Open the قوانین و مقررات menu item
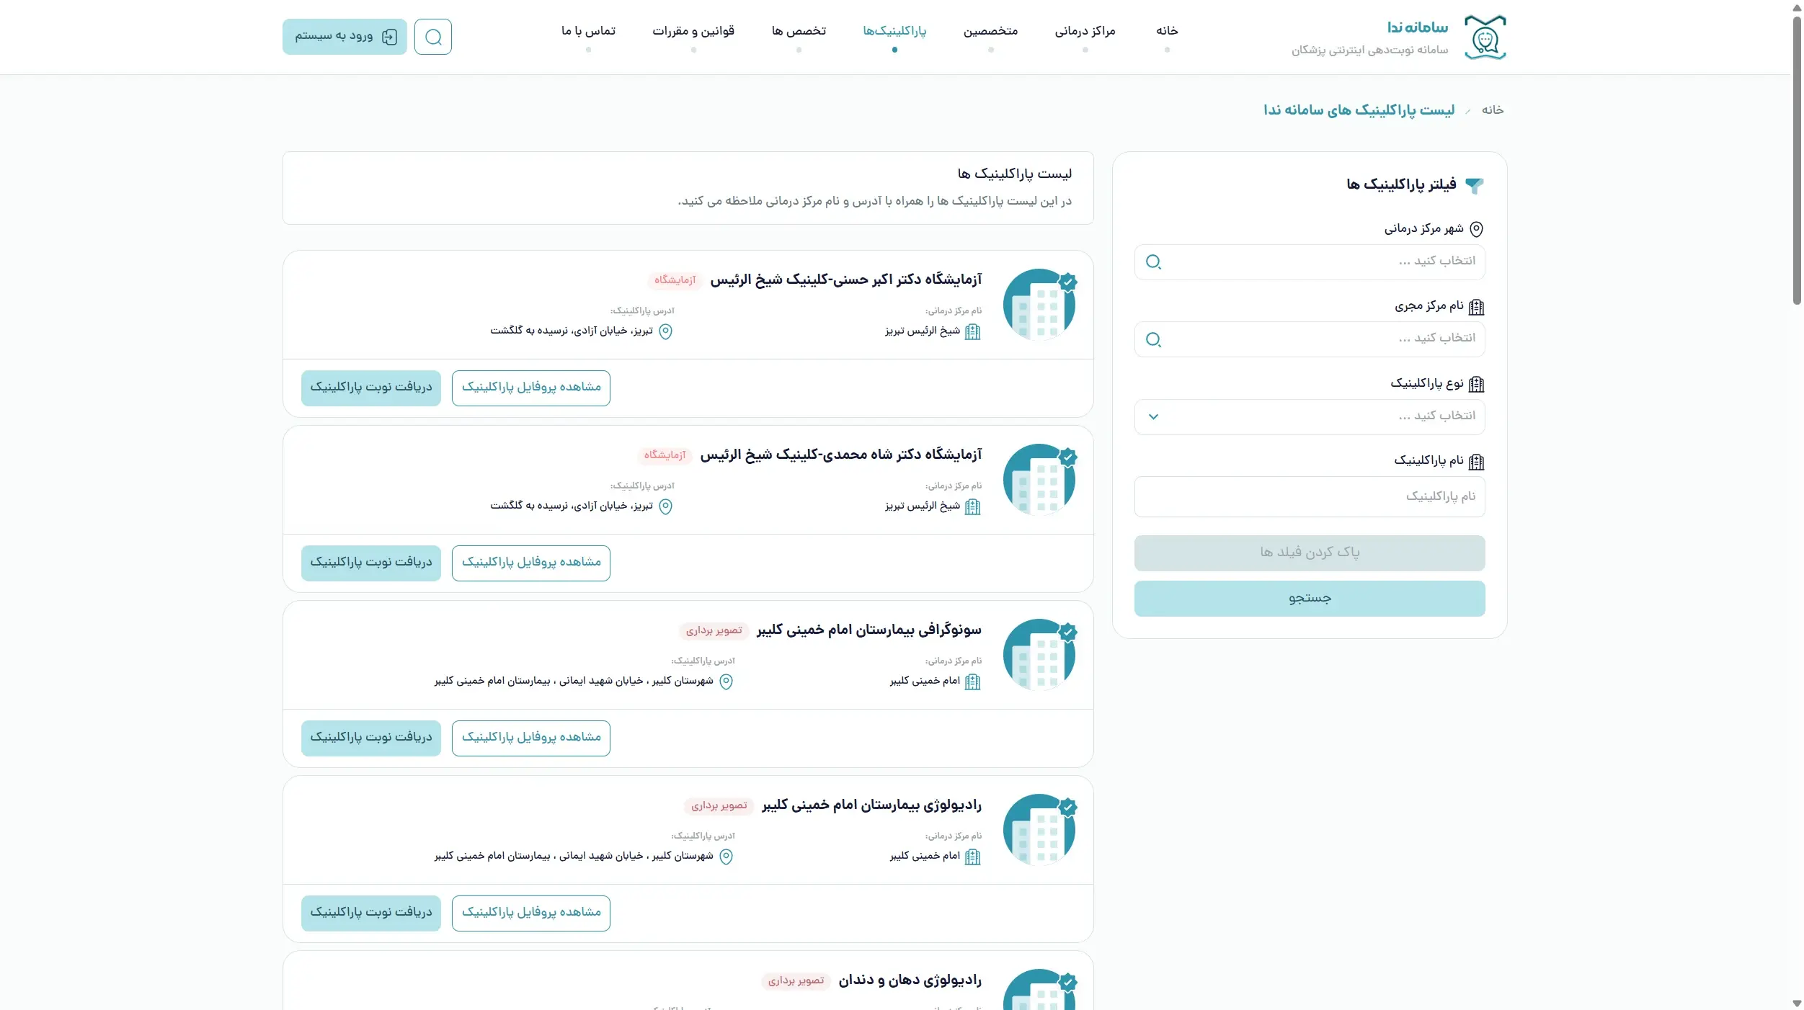Viewport: 1804px width, 1010px height. tap(693, 31)
